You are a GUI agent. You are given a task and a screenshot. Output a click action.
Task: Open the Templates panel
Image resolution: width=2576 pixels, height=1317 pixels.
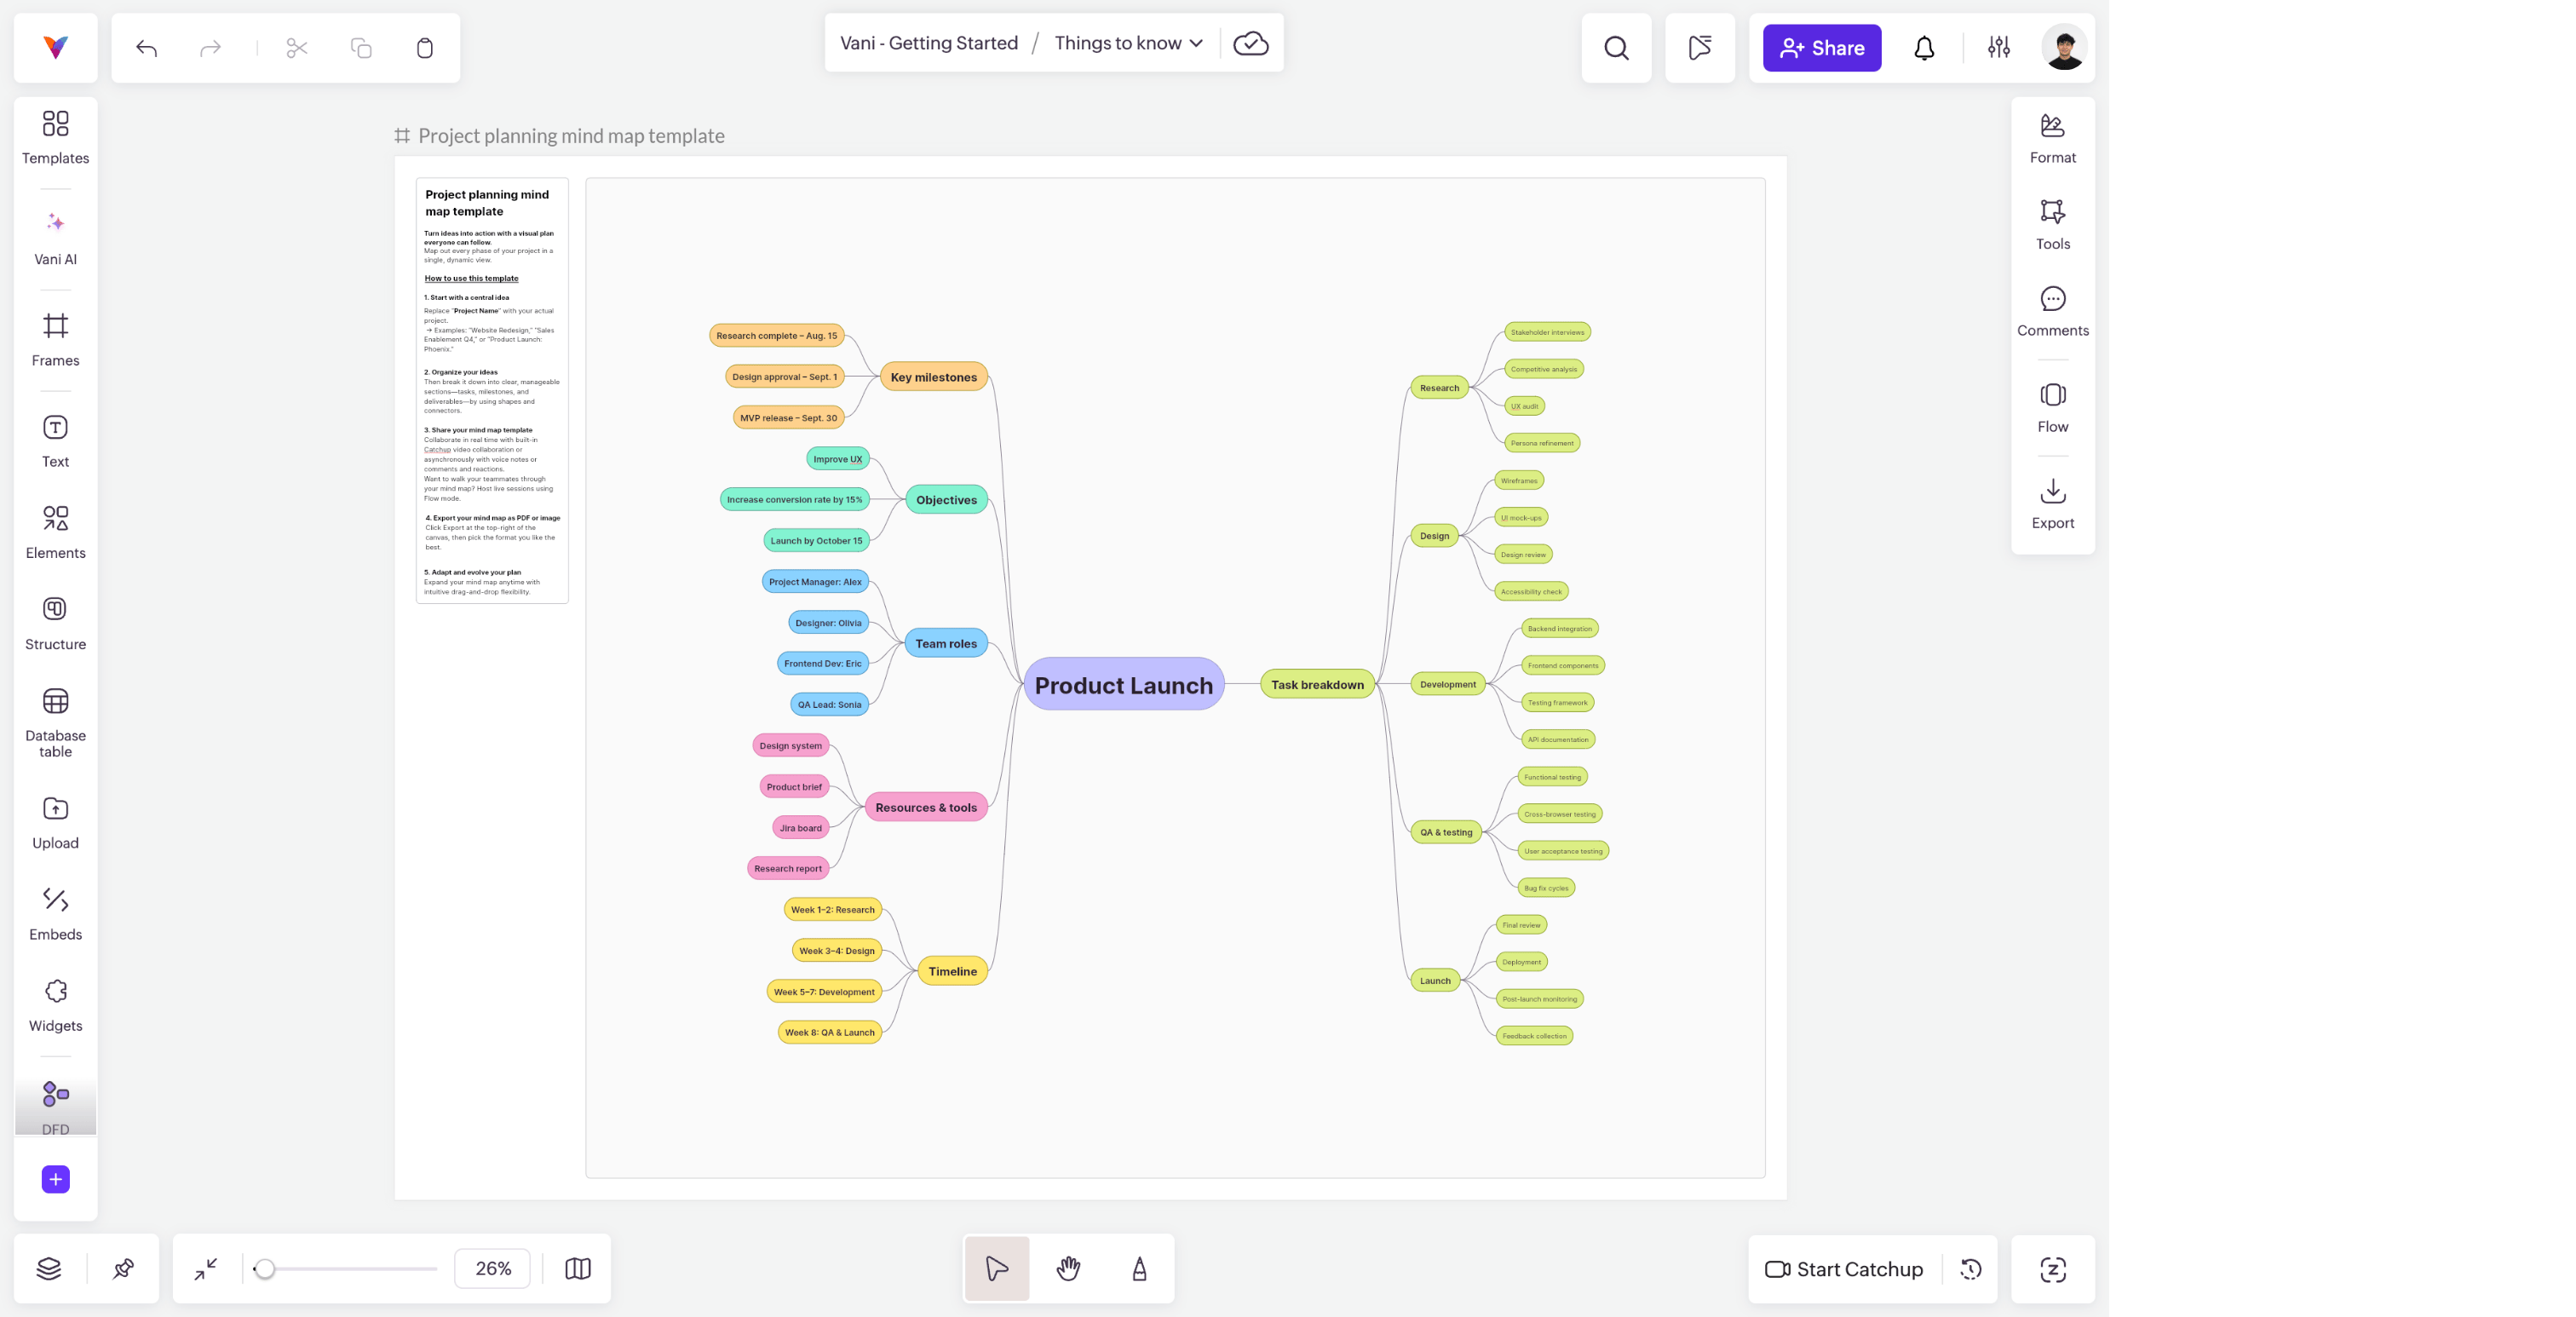[55, 136]
